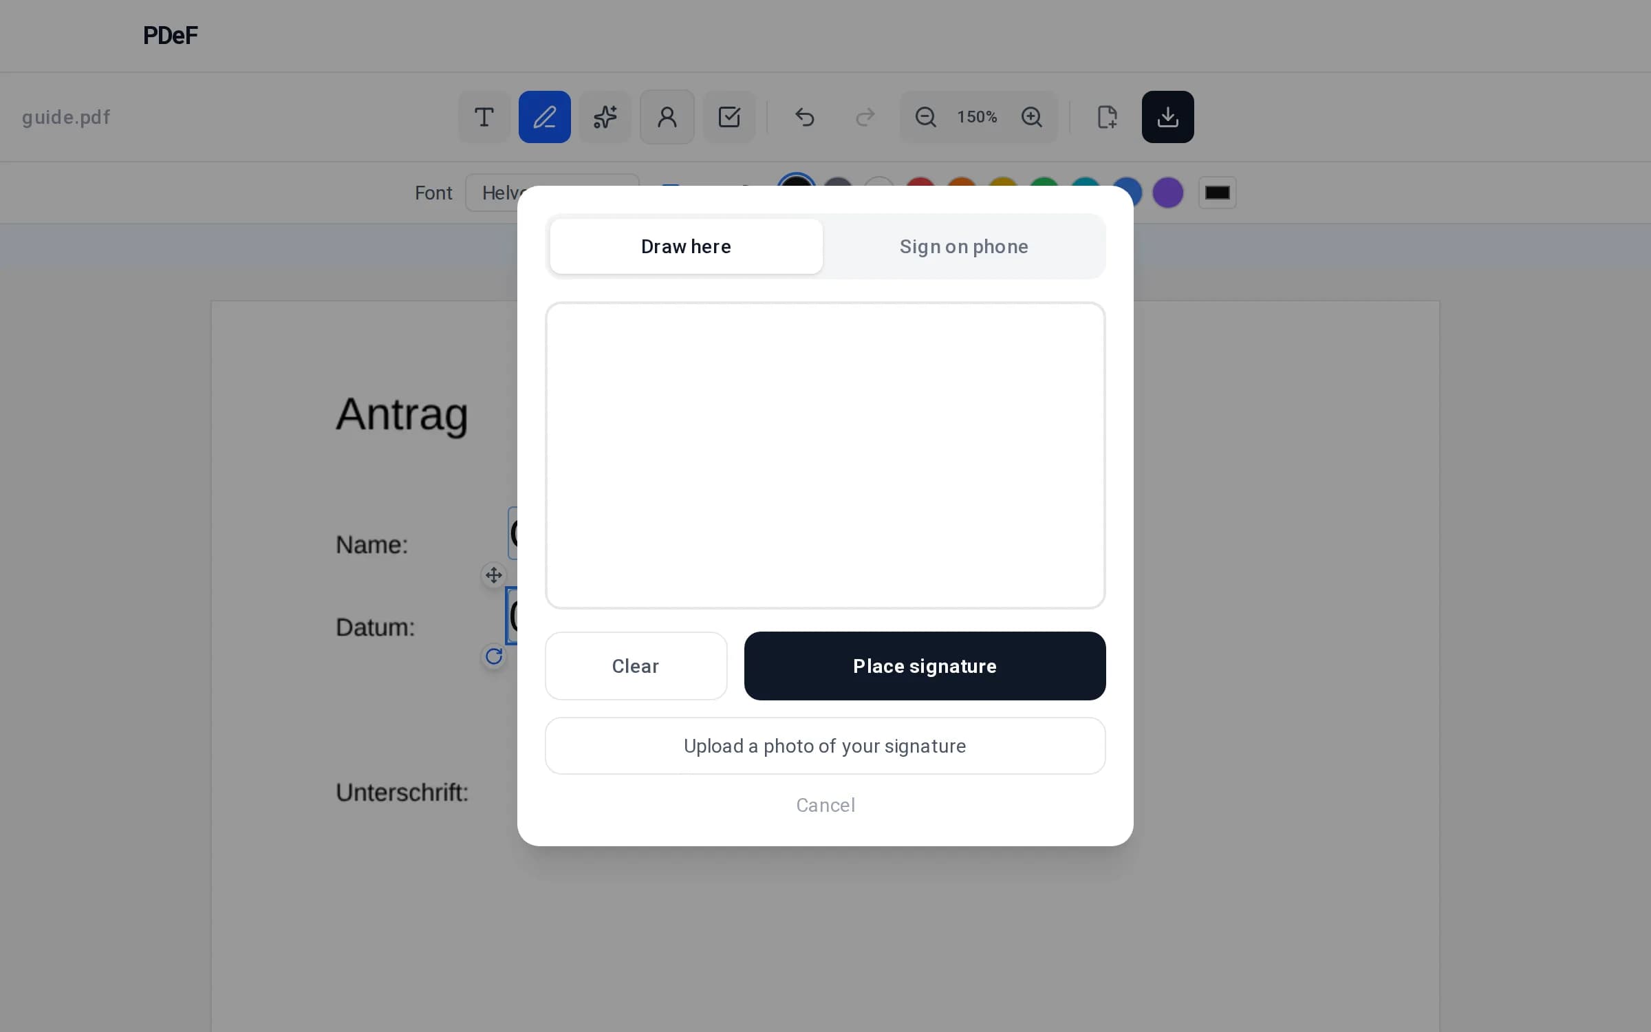Screen dimensions: 1651x1032
Task: Select the Draw pen tool
Action: click(x=544, y=117)
